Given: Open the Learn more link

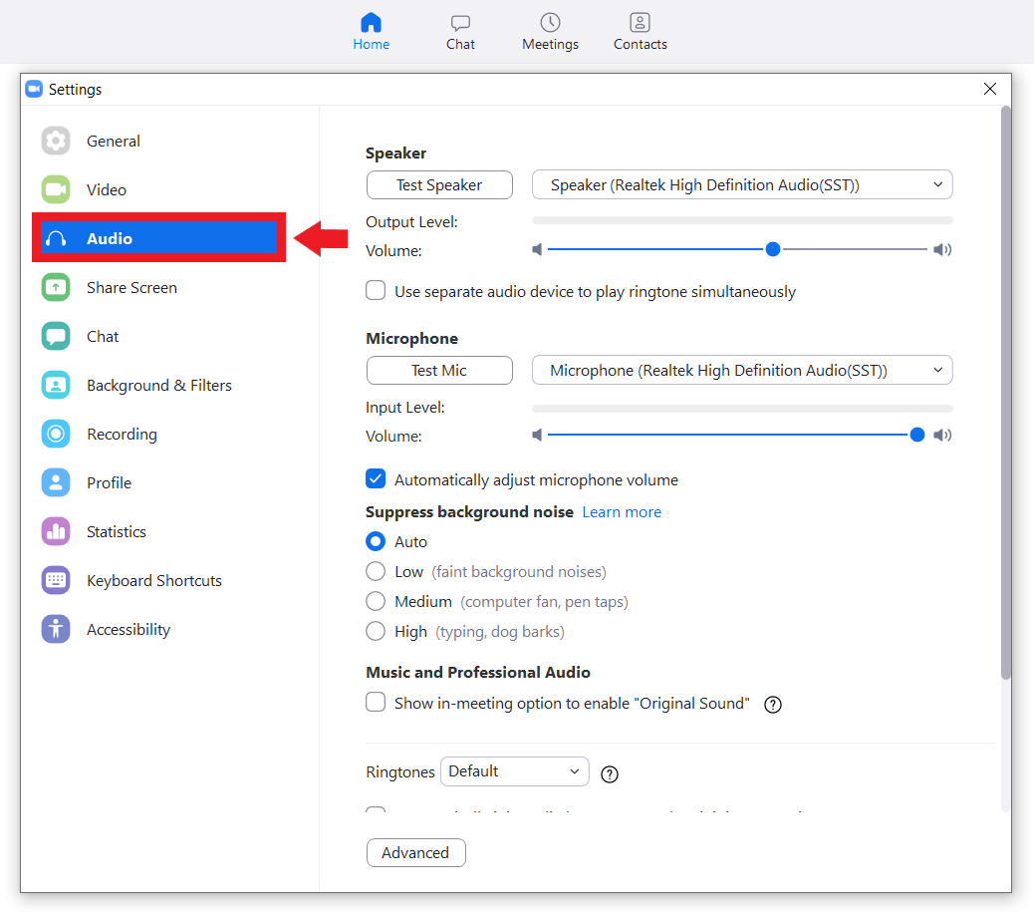Looking at the screenshot, I should click(x=622, y=512).
